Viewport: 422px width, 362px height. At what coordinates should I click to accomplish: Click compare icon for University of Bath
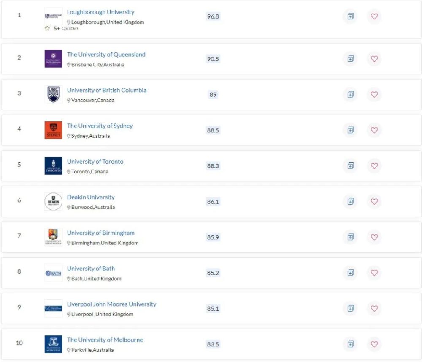tap(350, 272)
